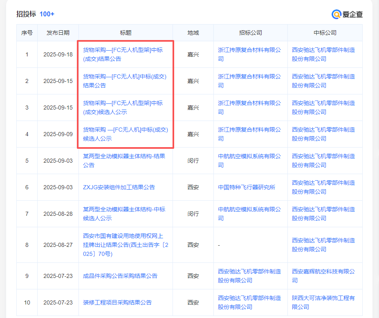
Task: Click date 2025-09-09 in row 4
Action: click(58, 134)
